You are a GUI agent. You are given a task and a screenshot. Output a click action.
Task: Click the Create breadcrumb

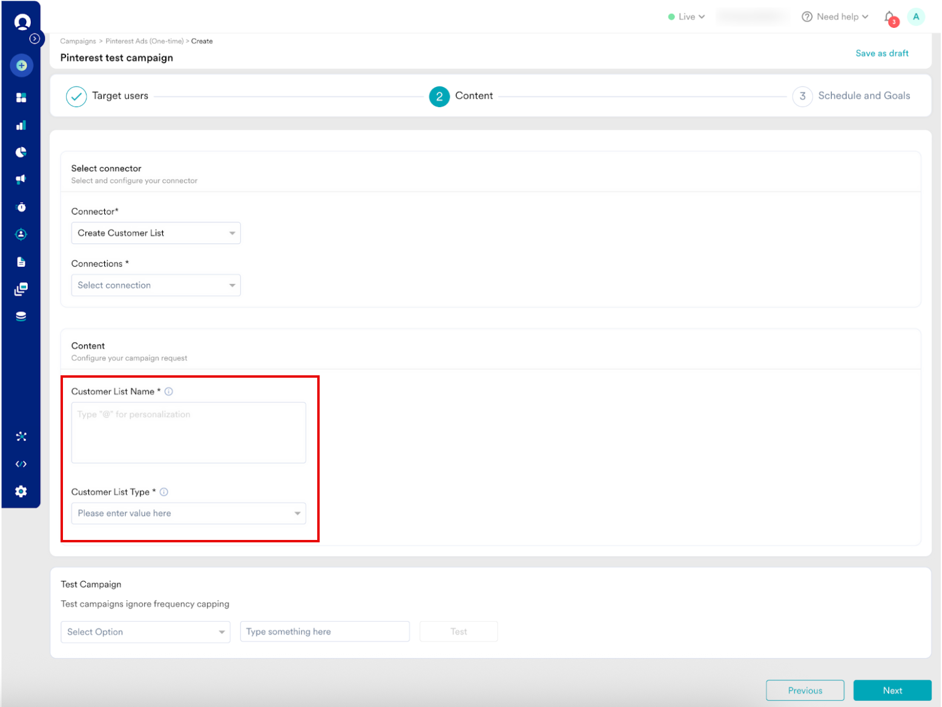[x=202, y=41]
